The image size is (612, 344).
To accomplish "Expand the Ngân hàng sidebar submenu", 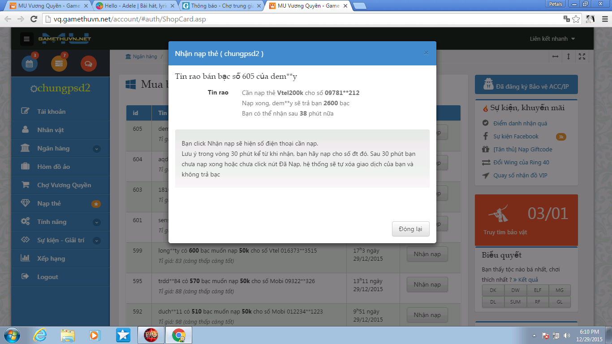I will [96, 149].
